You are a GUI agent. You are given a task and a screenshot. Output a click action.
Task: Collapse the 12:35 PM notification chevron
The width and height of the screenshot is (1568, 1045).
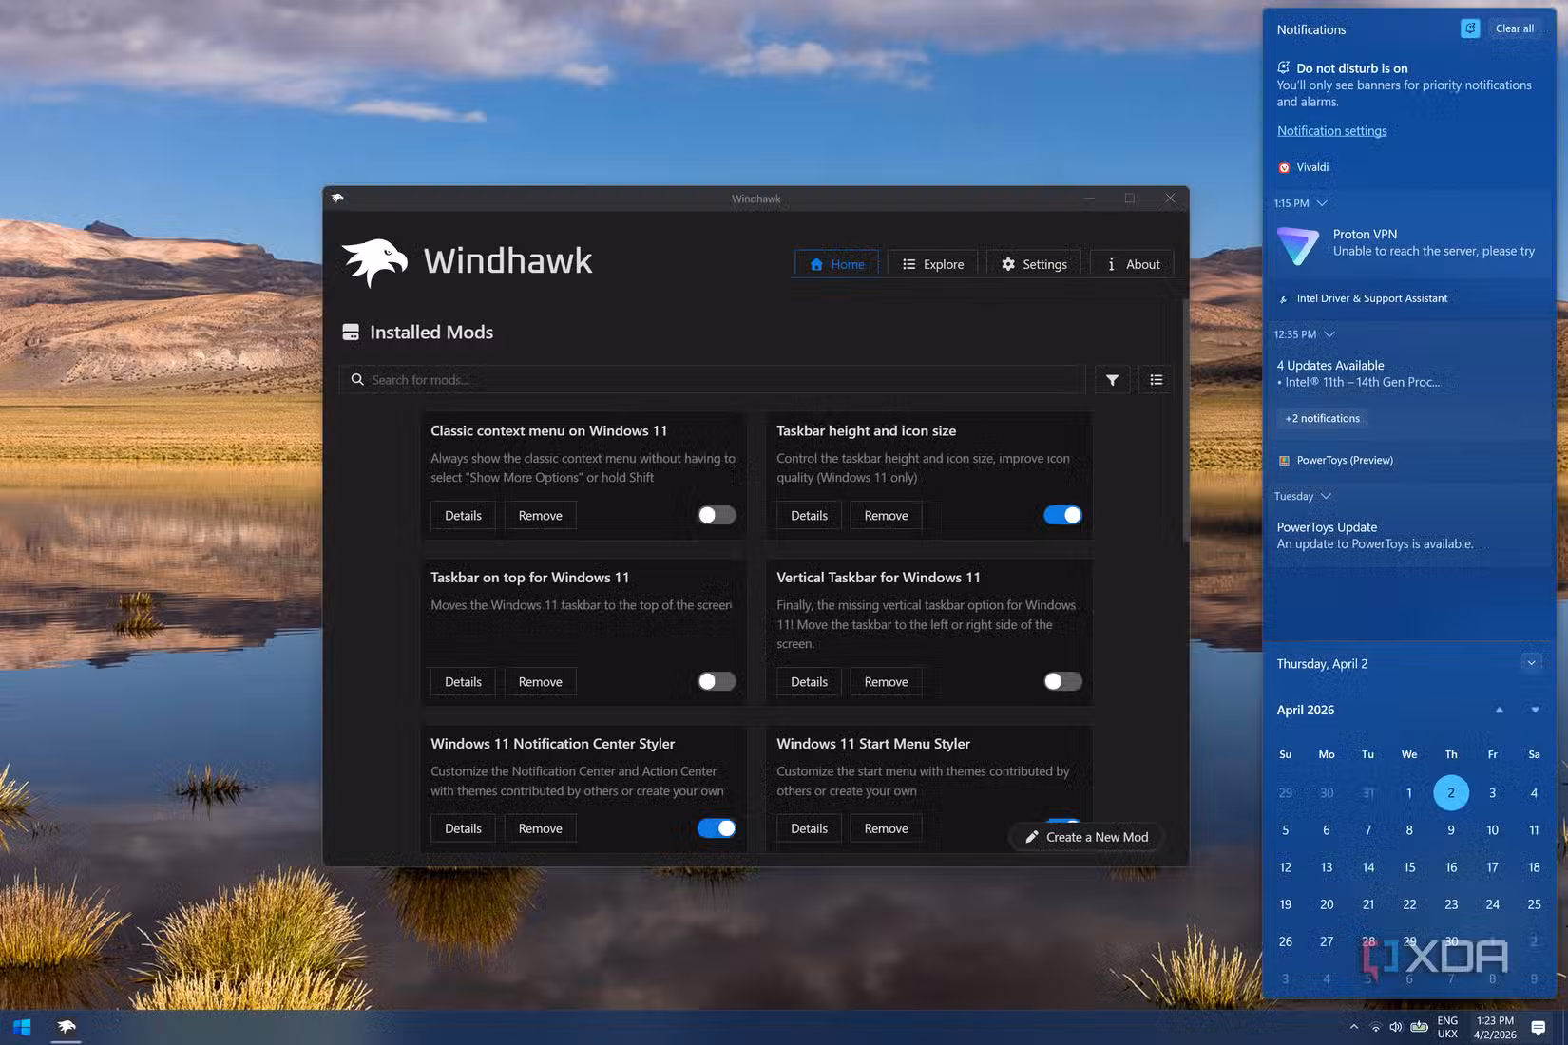pyautogui.click(x=1329, y=334)
